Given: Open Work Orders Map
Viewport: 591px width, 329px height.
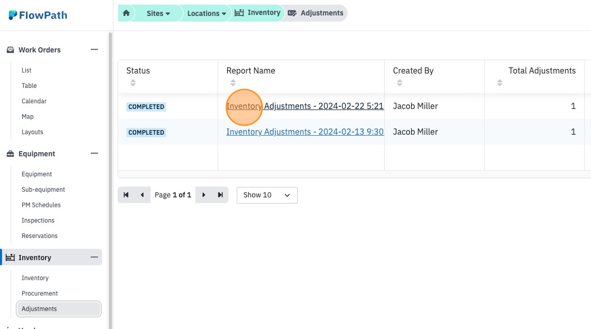Looking at the screenshot, I should coord(27,116).
